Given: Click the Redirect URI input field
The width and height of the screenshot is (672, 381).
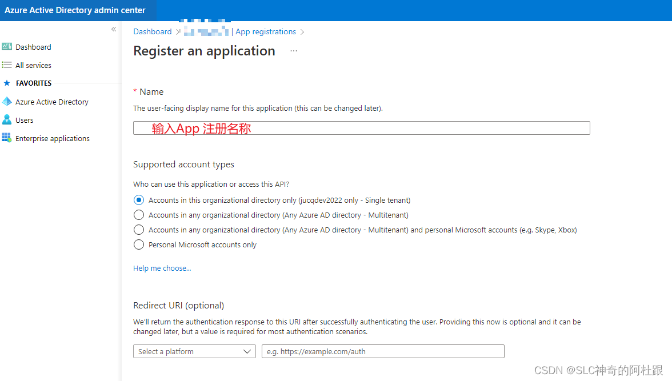Looking at the screenshot, I should click(x=383, y=351).
